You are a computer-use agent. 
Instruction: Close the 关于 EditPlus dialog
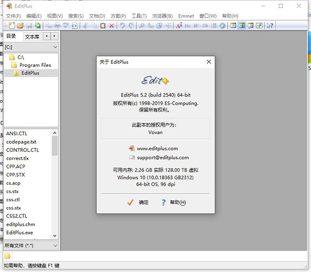click(209, 62)
